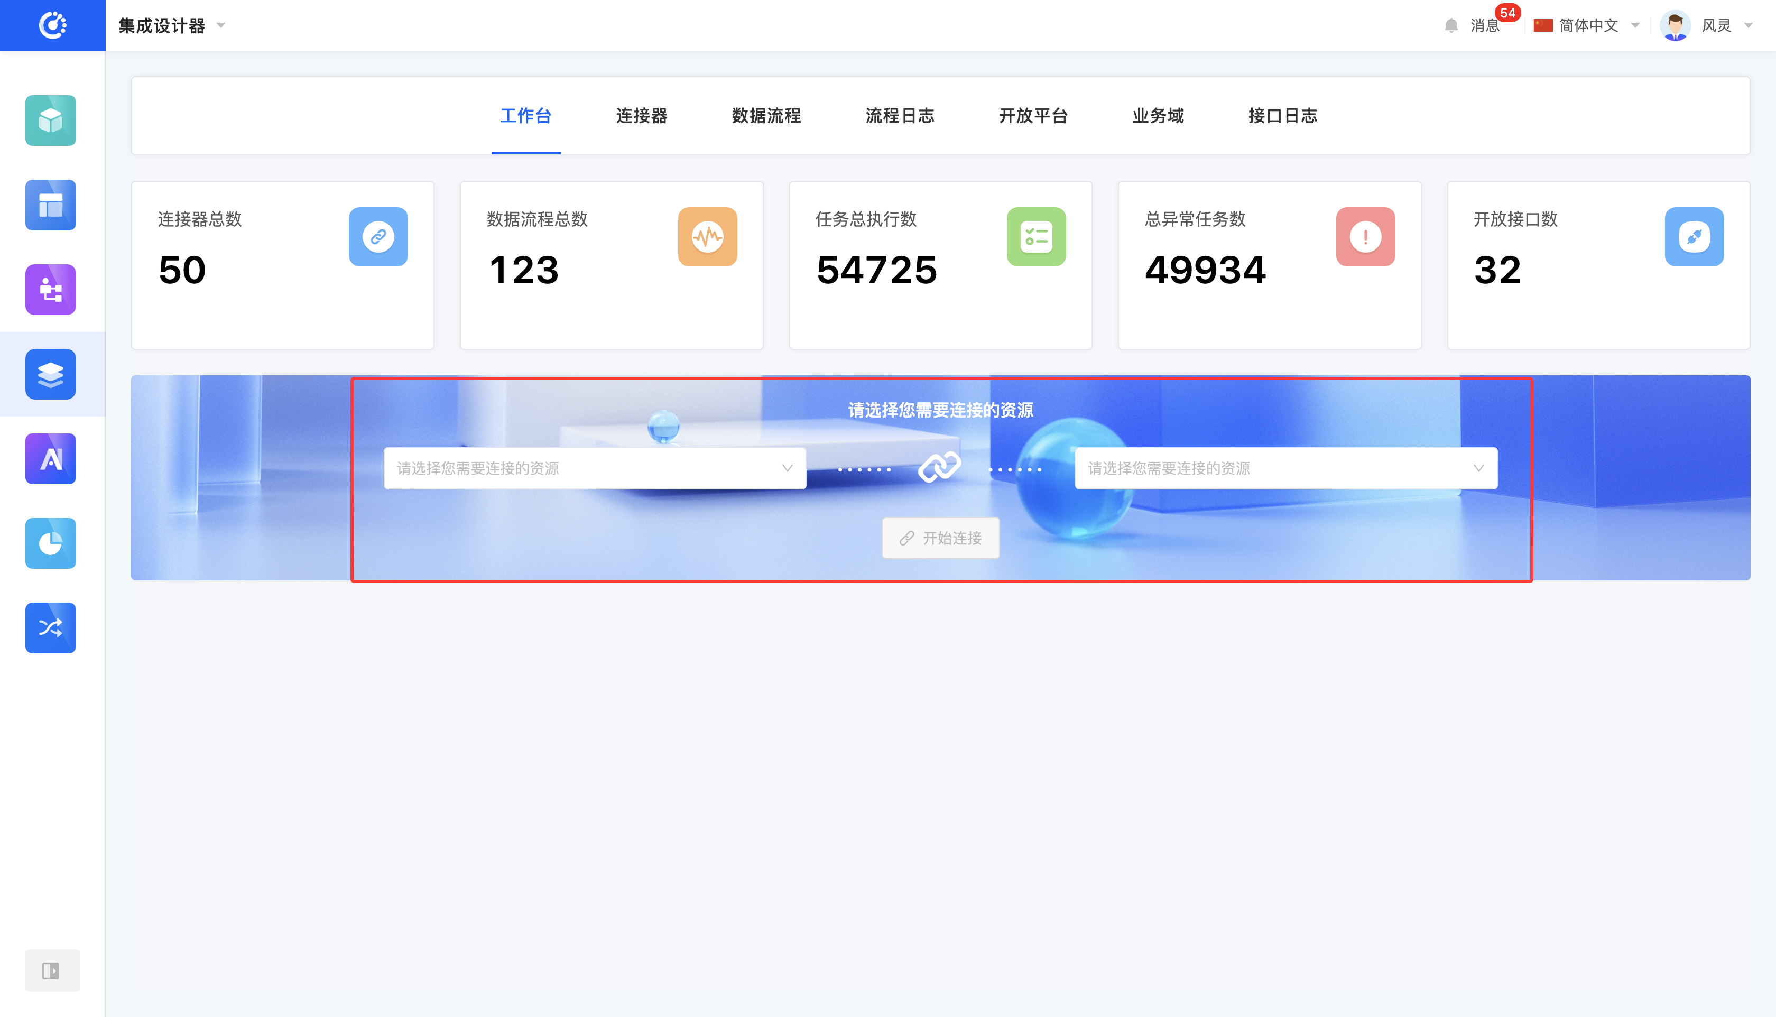The height and width of the screenshot is (1017, 1776).
Task: Click the teal cube sidebar icon
Action: pos(50,120)
